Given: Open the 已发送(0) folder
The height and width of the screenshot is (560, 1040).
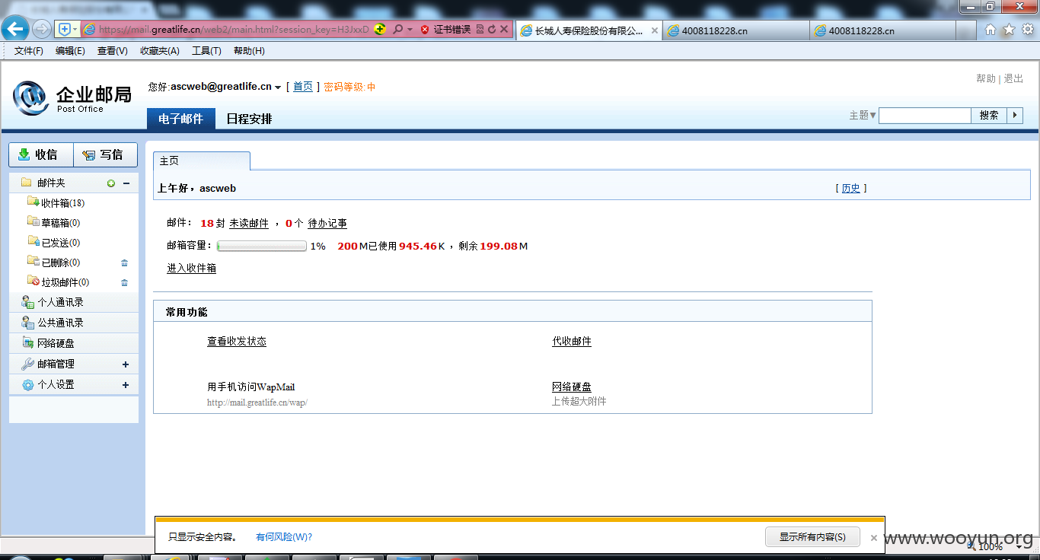Looking at the screenshot, I should [60, 243].
